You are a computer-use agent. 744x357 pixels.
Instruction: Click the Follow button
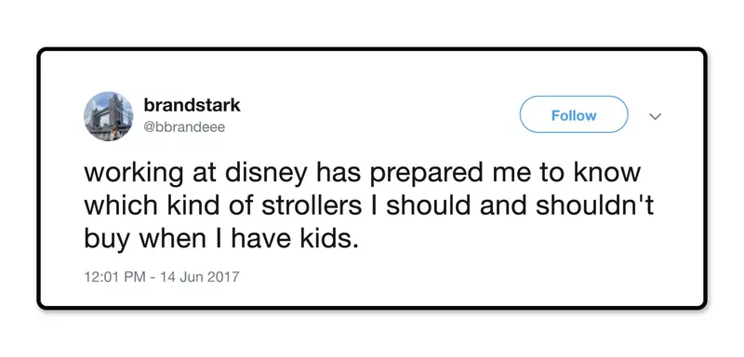(574, 114)
